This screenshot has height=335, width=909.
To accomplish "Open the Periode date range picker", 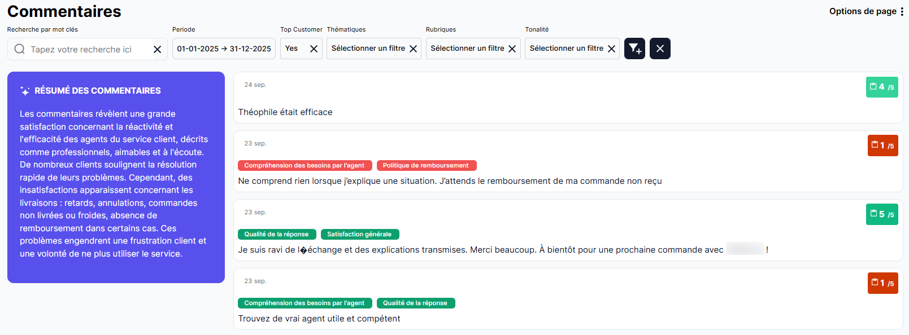I will [224, 49].
